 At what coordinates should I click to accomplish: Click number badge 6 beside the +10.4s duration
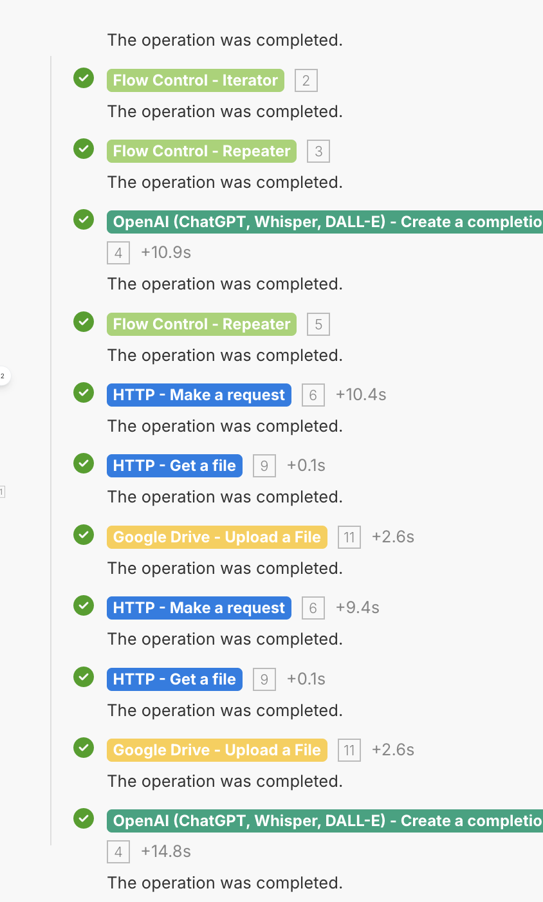click(x=313, y=395)
